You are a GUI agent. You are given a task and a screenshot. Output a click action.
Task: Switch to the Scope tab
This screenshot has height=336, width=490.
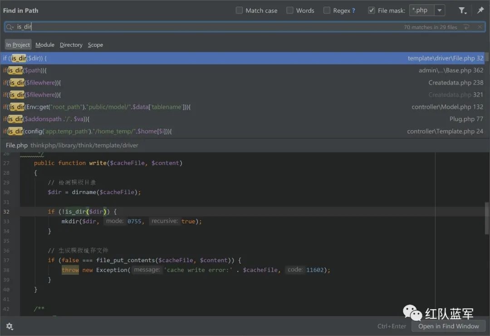pyautogui.click(x=95, y=44)
